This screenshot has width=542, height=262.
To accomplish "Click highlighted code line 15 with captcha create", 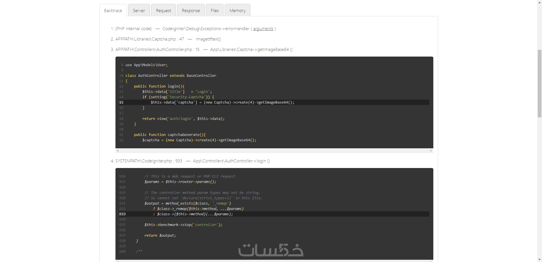I will (x=274, y=102).
